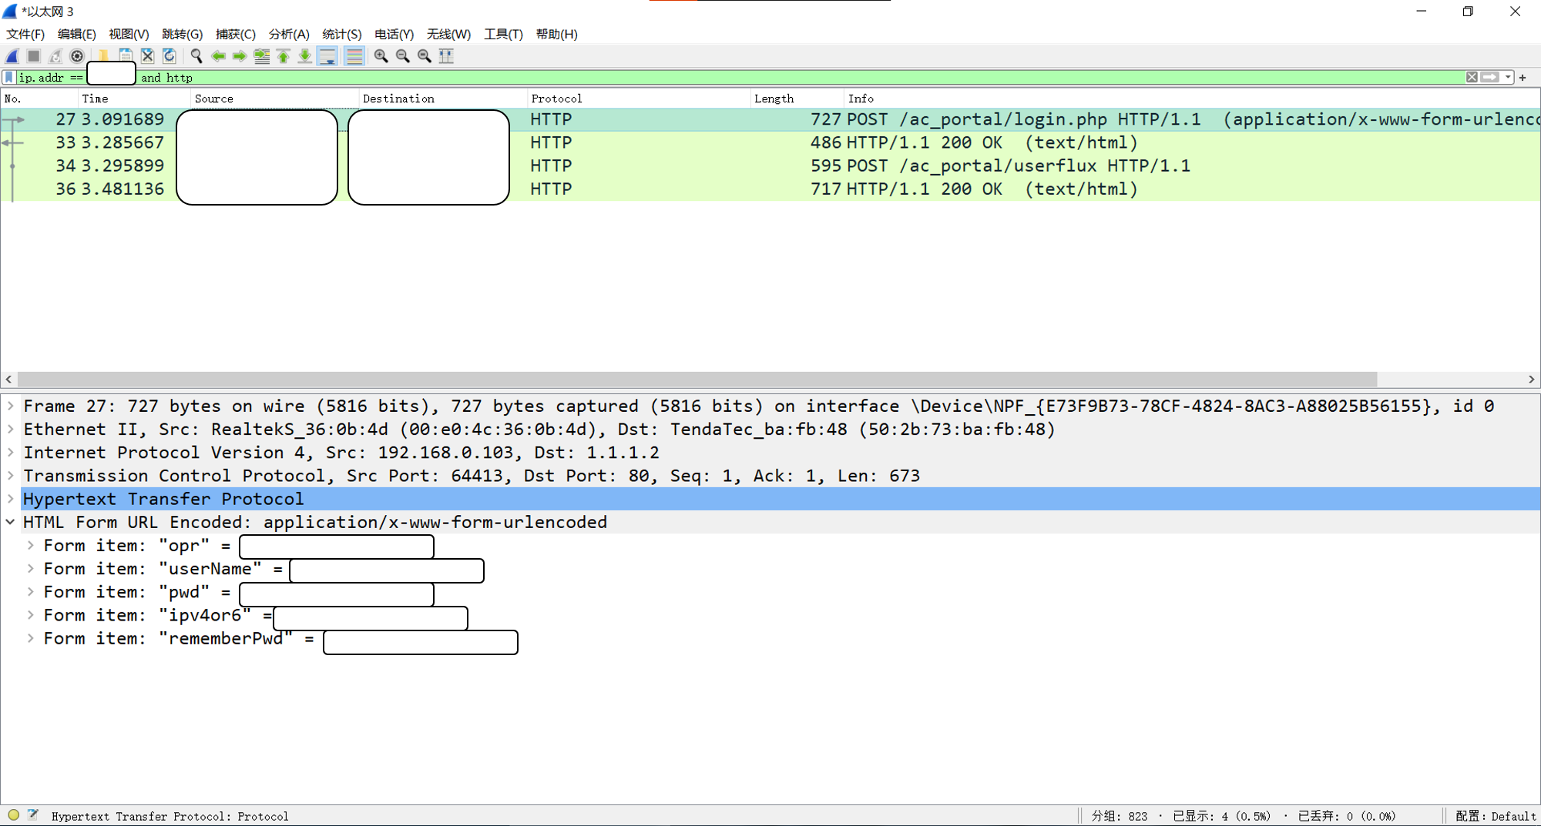Collapse HTML Form URL Encoded section
Screen dimensions: 1541x826
[11, 522]
